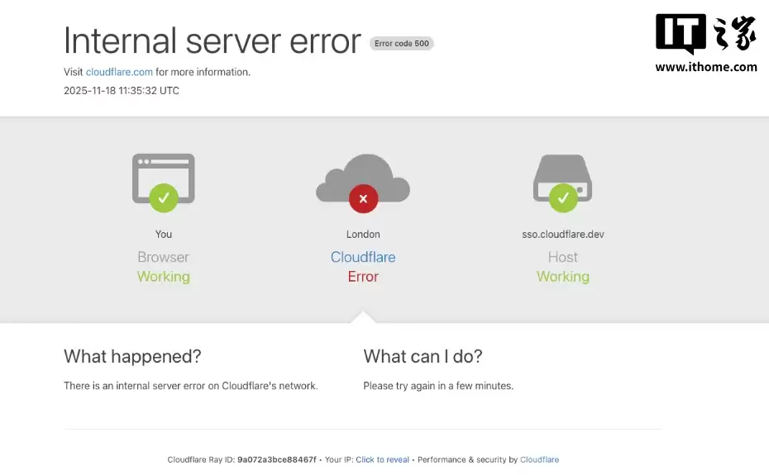Click the internal server error on Cloudflare's network sentence
The height and width of the screenshot is (475, 769).
[x=191, y=386]
